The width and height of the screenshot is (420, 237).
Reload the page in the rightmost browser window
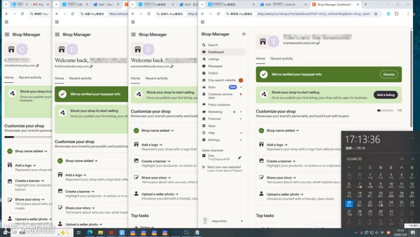click(x=218, y=14)
